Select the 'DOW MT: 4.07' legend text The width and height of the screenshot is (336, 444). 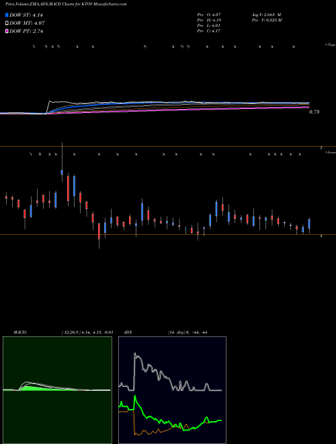click(27, 24)
